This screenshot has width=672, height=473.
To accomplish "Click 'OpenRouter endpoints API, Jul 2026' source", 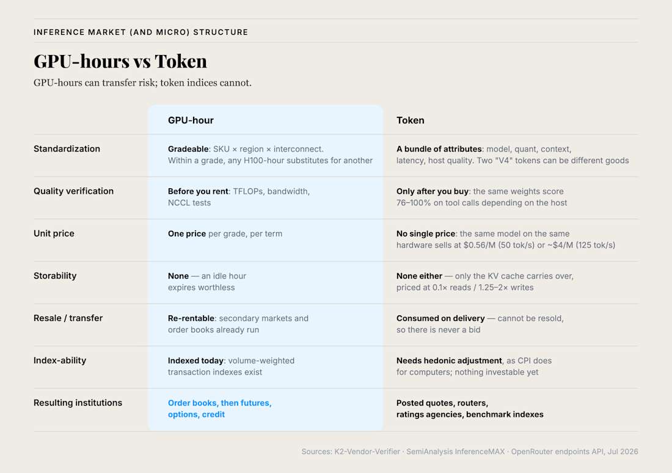I will click(575, 452).
